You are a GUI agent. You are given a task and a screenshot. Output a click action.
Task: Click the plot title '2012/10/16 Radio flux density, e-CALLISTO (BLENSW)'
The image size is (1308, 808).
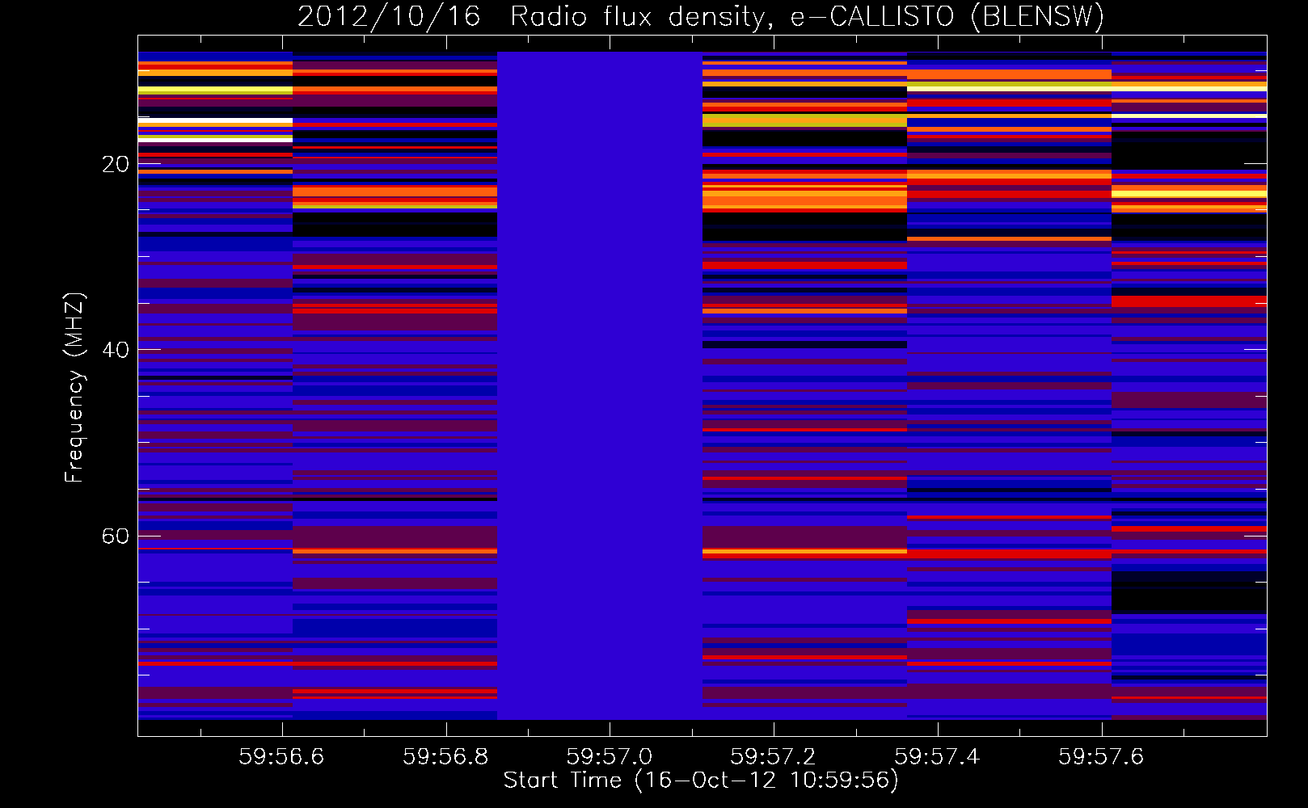(701, 17)
